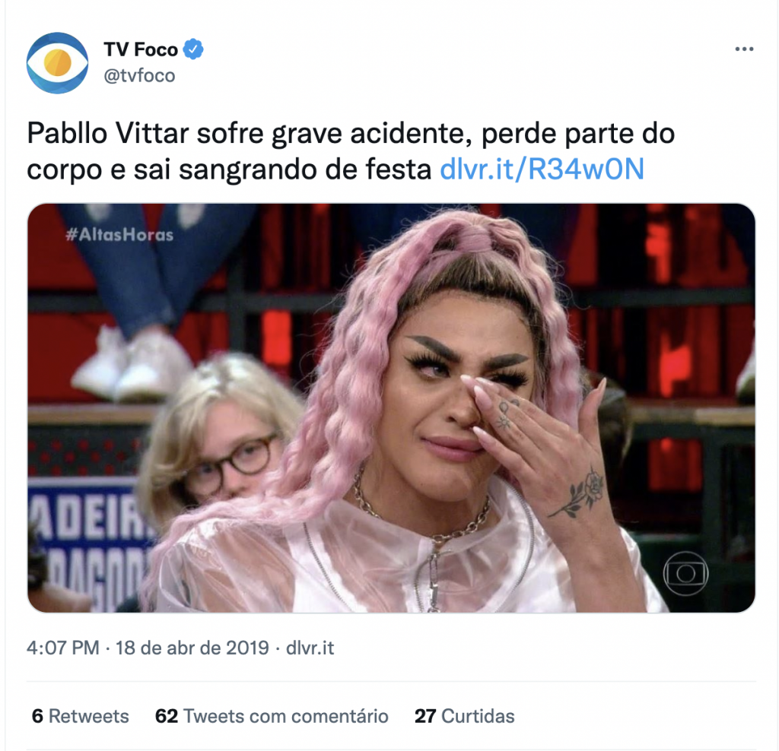Open the TV Foco profile avatar

(57, 62)
